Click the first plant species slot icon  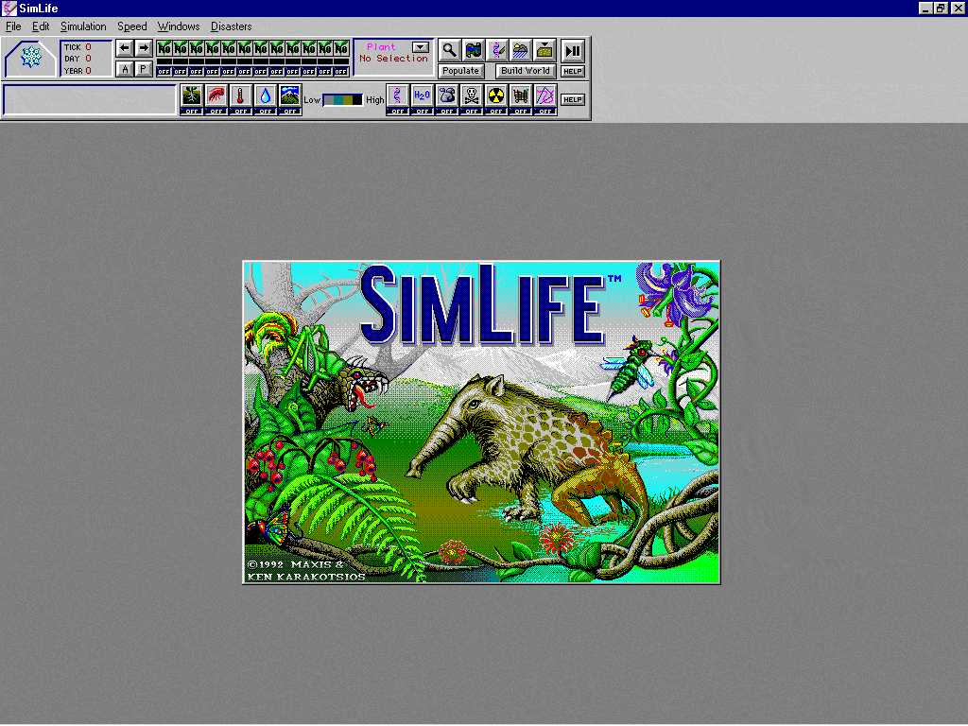pyautogui.click(x=164, y=48)
